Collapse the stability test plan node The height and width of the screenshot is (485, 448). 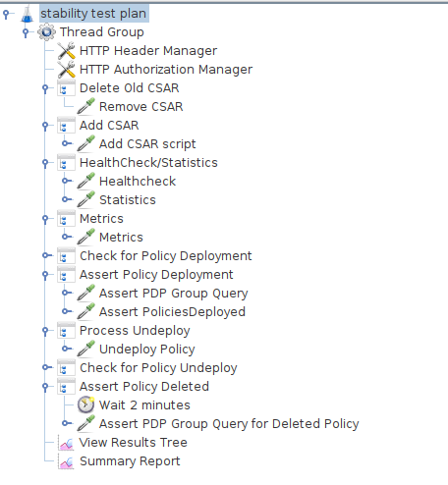(x=6, y=14)
